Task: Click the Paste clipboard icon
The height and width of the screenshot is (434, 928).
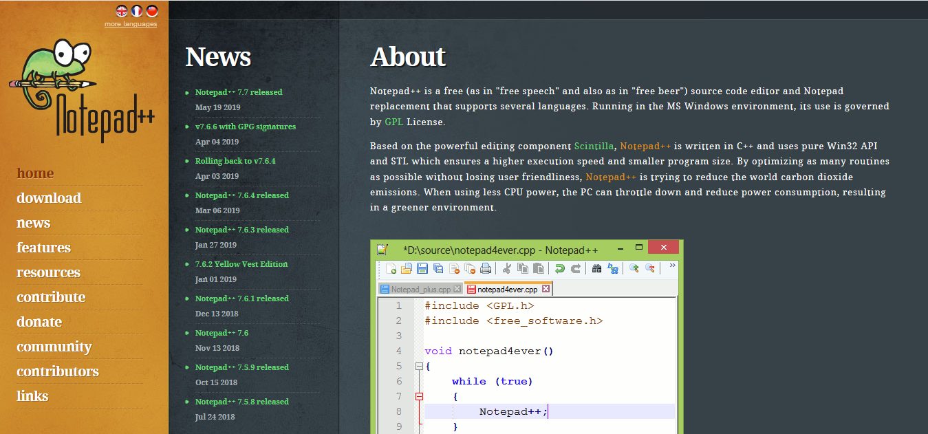Action: (539, 268)
